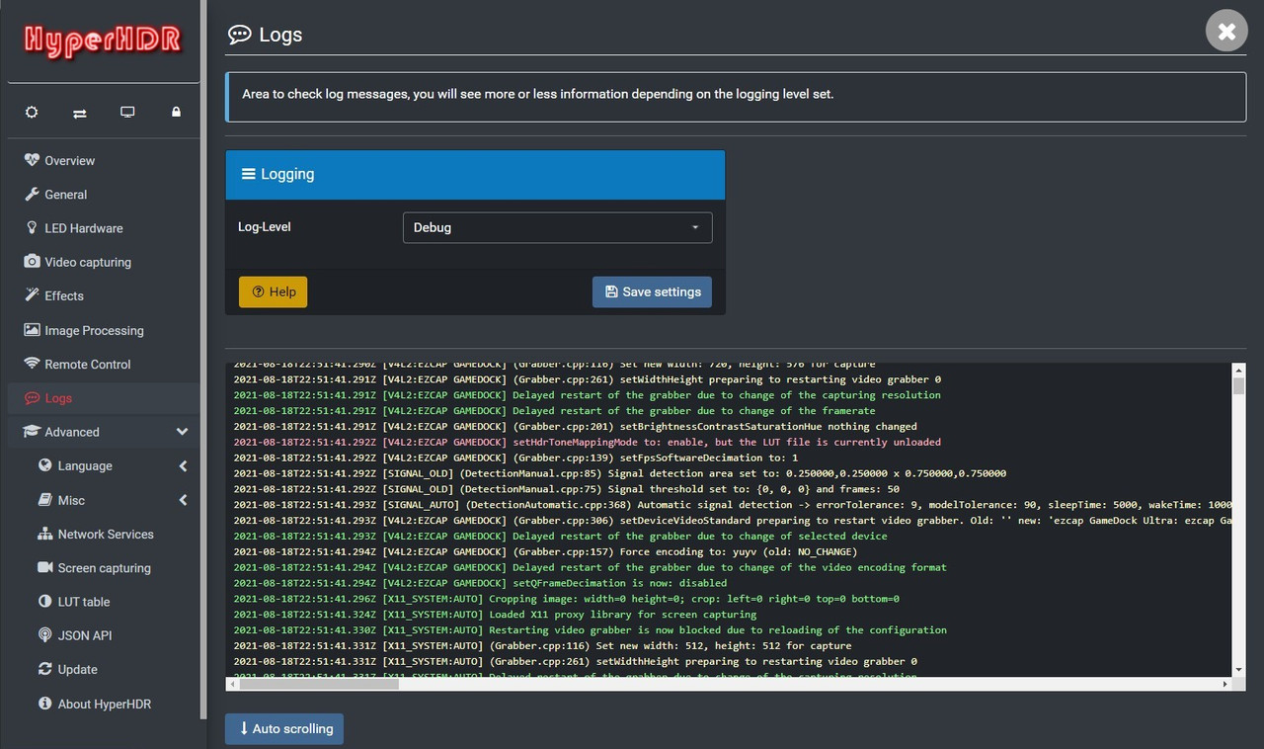1264x749 pixels.
Task: Click Save settings button
Action: pos(652,291)
